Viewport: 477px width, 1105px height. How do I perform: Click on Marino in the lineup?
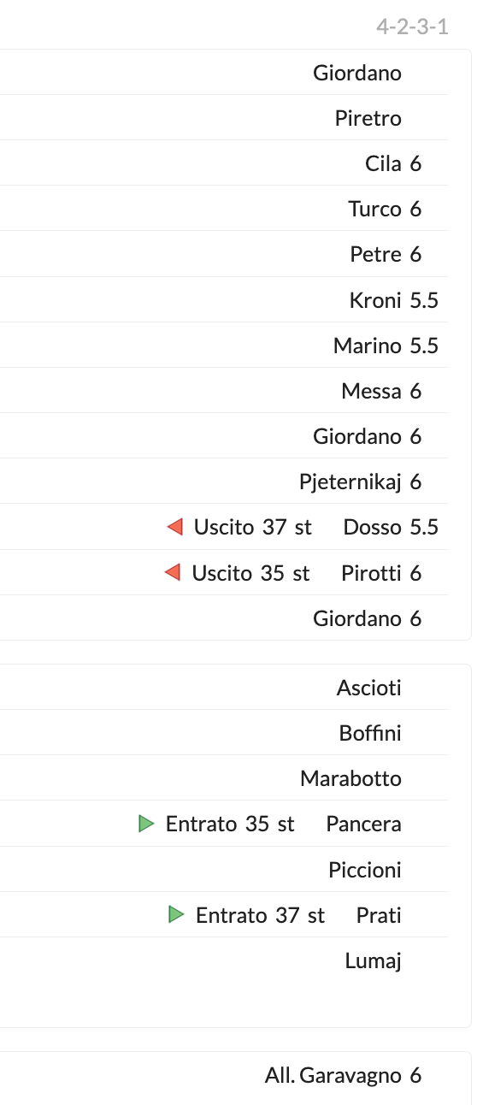[x=368, y=346]
